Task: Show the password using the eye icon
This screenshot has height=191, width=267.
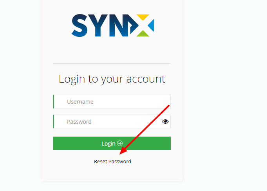Action: click(165, 122)
